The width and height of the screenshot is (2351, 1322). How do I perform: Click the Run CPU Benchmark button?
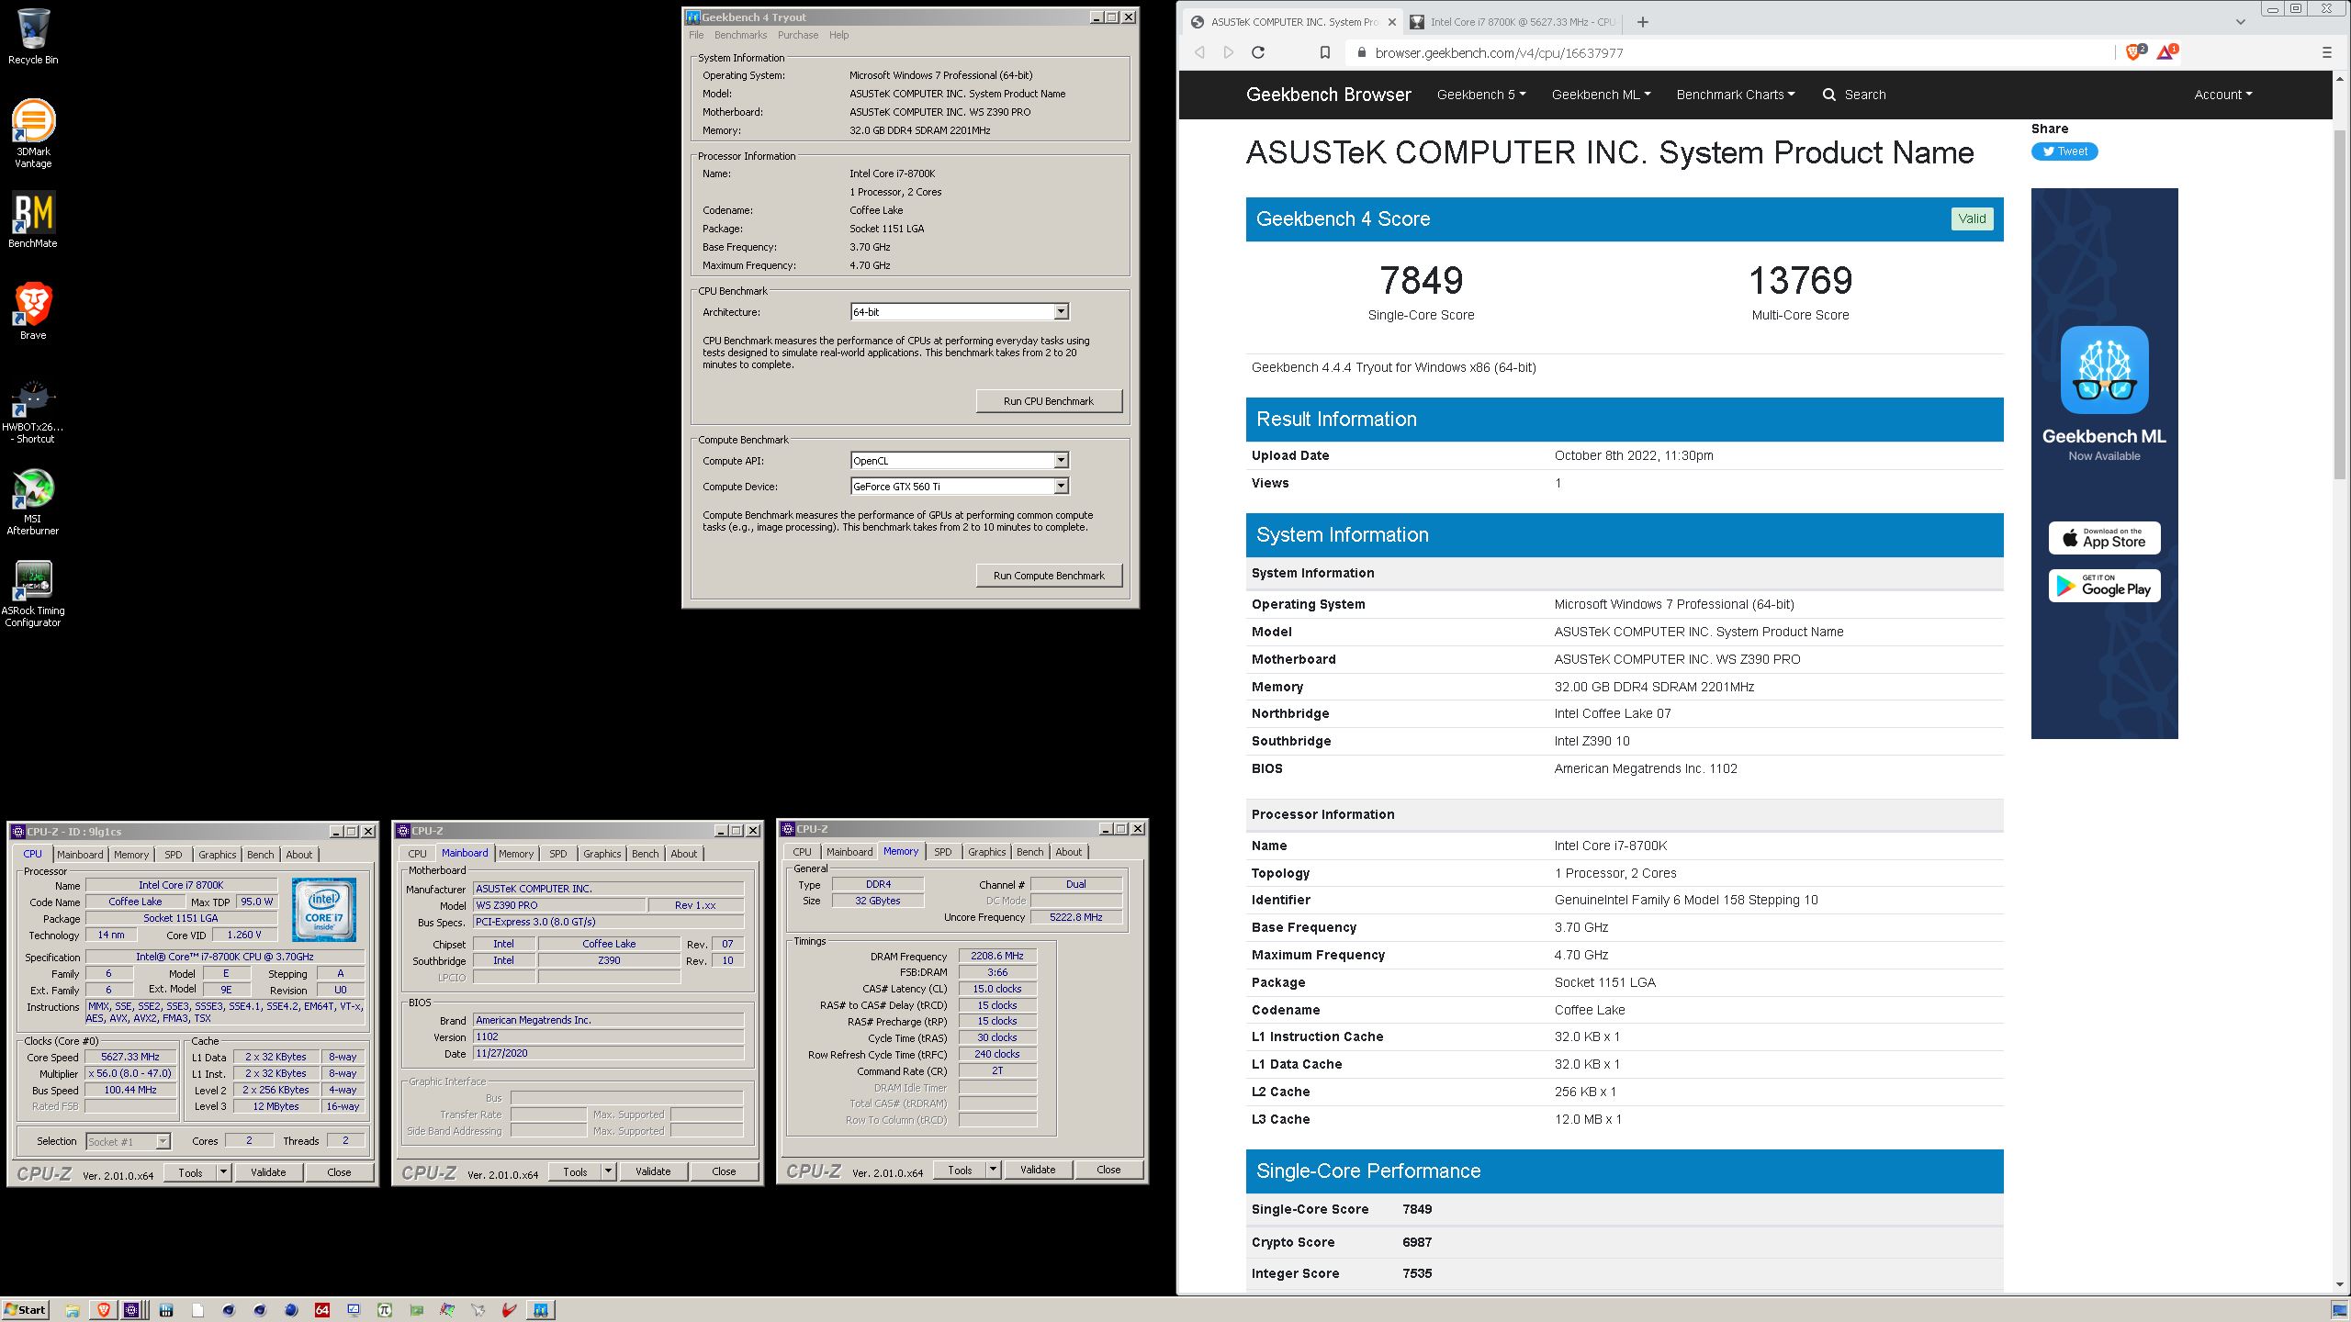pyautogui.click(x=1049, y=401)
